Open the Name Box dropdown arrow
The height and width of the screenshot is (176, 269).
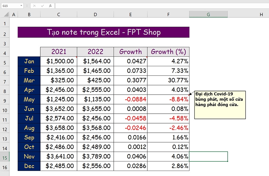[x=21, y=6]
